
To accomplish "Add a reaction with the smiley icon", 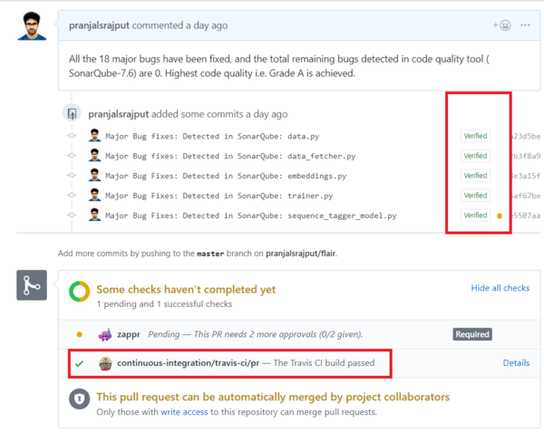I will 501,25.
